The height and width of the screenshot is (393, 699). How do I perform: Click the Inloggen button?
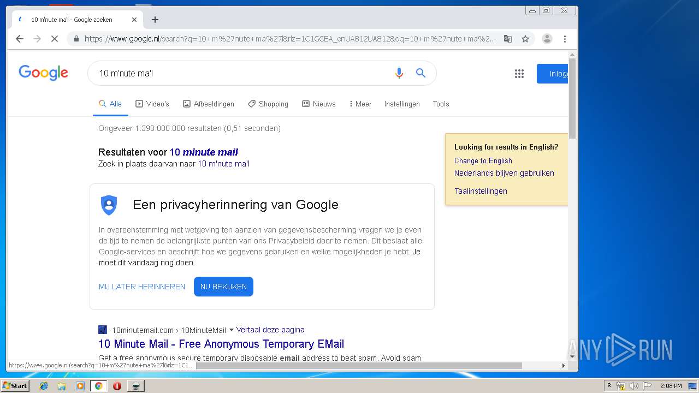552,74
